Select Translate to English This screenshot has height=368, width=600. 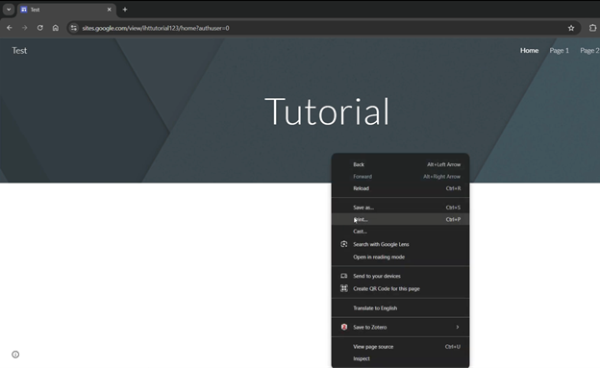click(x=400, y=307)
